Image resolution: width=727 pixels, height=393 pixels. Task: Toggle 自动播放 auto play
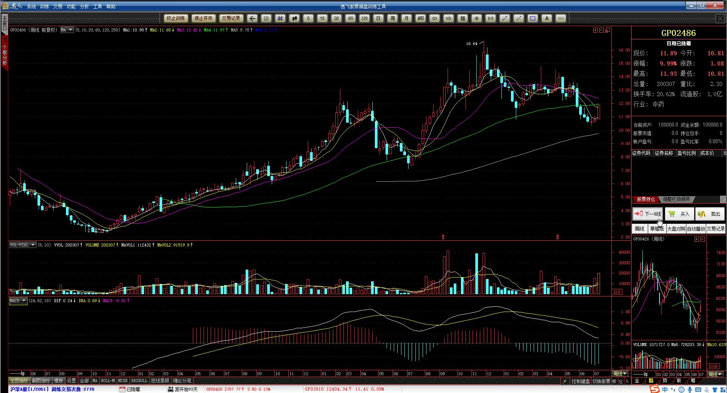(696, 229)
